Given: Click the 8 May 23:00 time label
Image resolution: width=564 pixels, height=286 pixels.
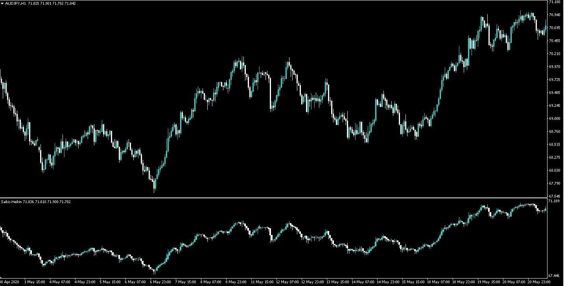Looking at the screenshot, I should 236,282.
